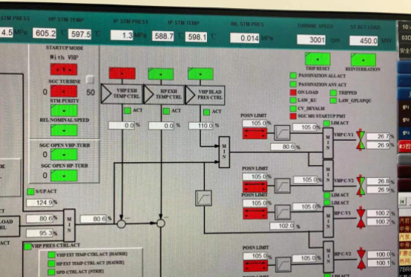Click the VHP C-V2 control valve symbol
Viewport: 411px width, 277px height.
tap(361, 186)
